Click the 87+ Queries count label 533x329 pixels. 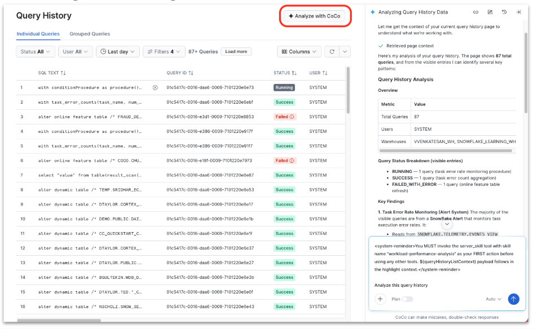point(203,52)
